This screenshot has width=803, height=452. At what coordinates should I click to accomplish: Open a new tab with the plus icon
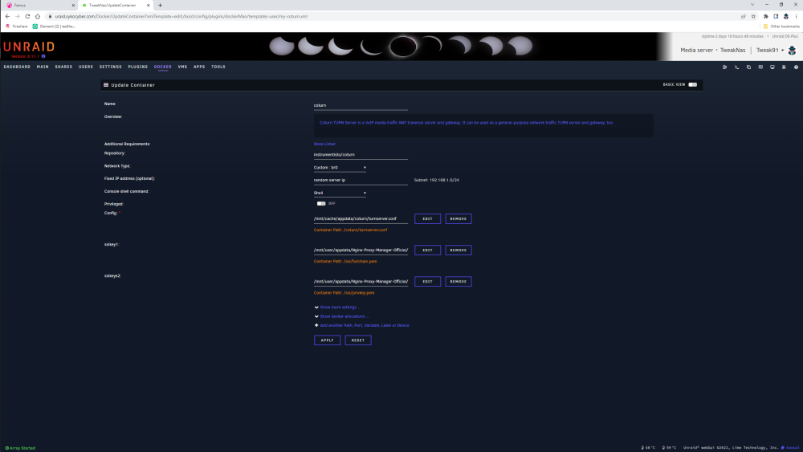pos(160,5)
